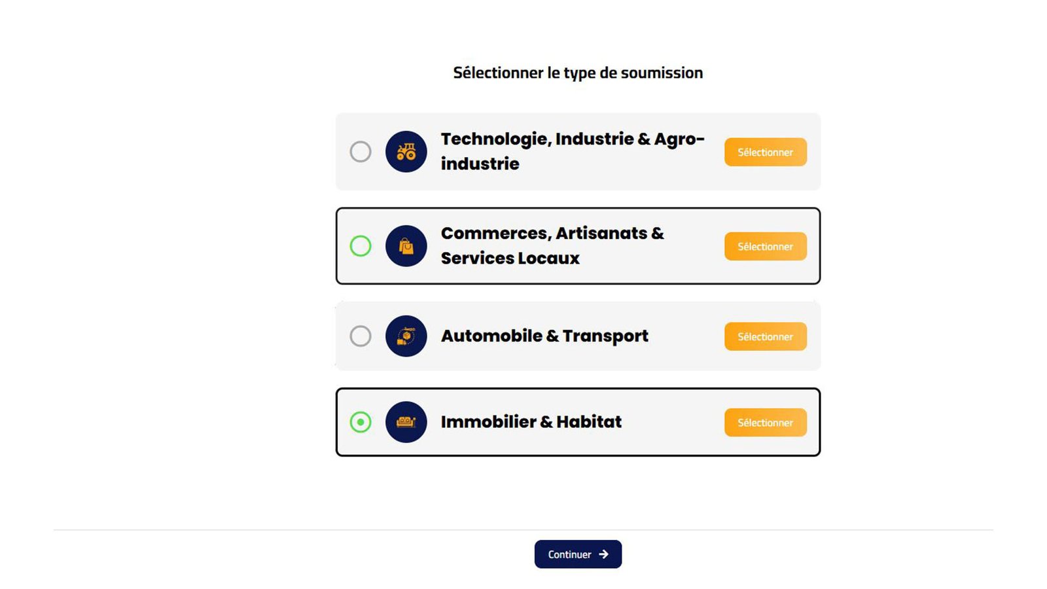Click the tractor icon for Technologie, Industrie
The image size is (1047, 589).
406,152
